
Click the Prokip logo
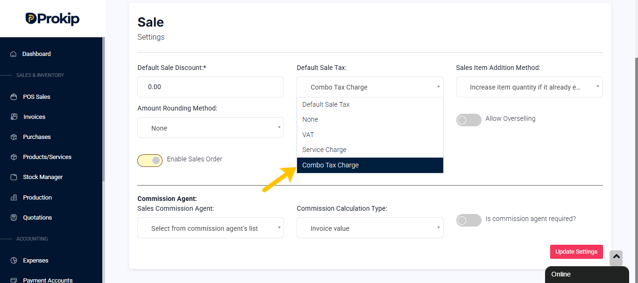52,18
